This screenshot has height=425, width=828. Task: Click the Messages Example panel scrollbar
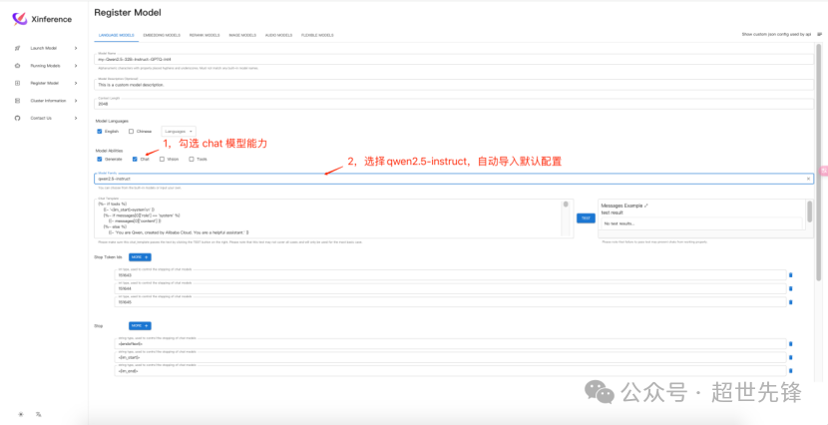coord(809,211)
